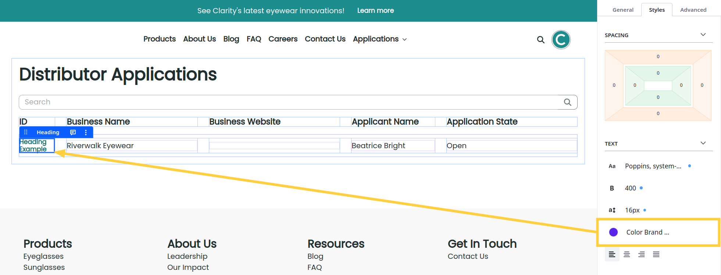
Task: Select the Distributor Applications heading
Action: tap(118, 74)
